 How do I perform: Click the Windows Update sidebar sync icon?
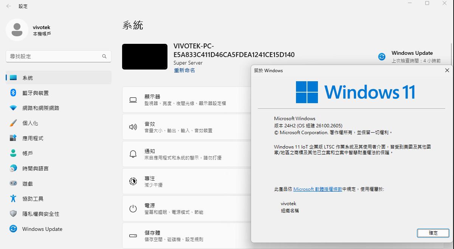click(x=13, y=229)
